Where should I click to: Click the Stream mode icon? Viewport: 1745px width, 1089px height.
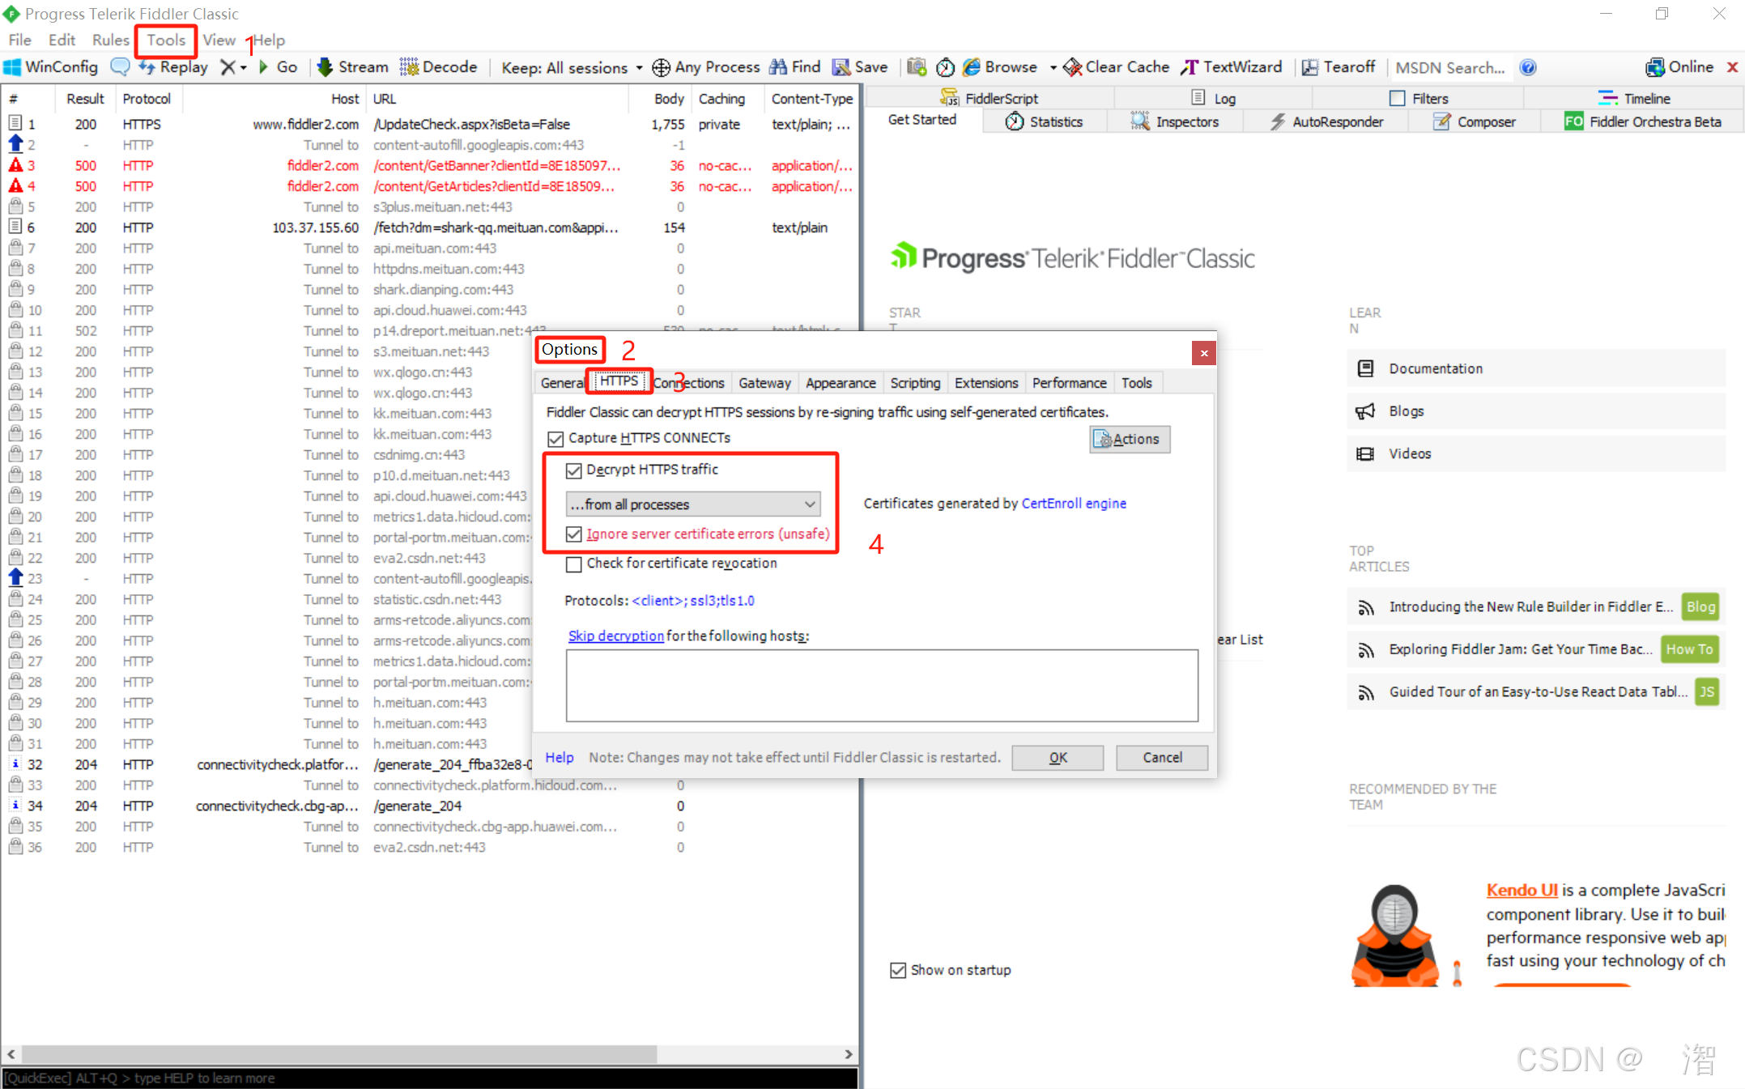(x=326, y=67)
